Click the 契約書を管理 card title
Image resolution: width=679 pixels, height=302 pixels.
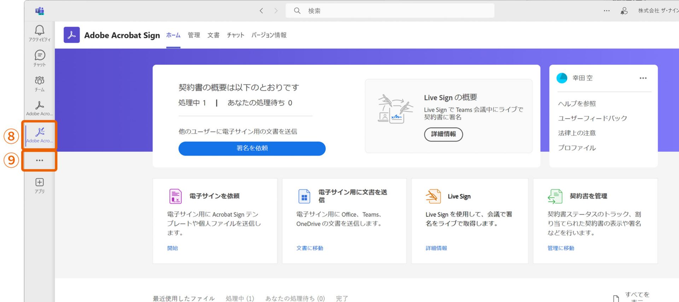point(588,196)
